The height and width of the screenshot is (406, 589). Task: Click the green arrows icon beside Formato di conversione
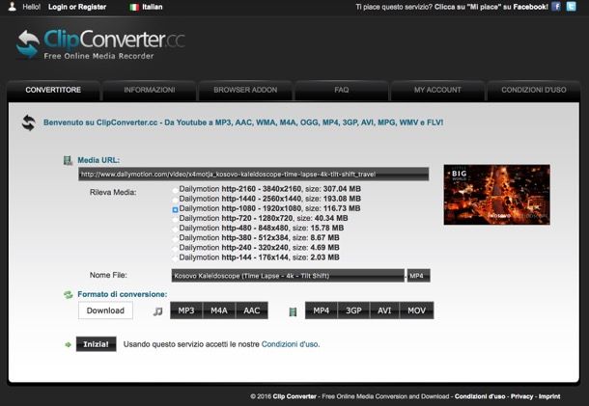(68, 294)
